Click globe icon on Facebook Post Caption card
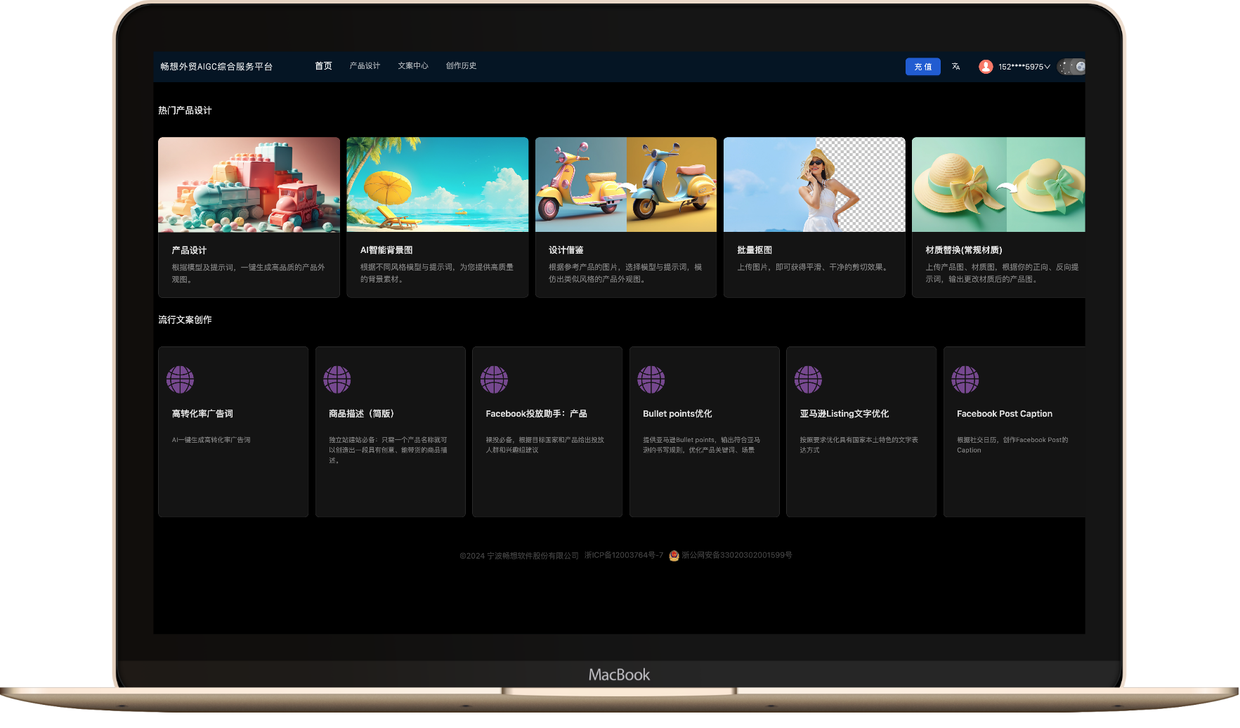1240x728 pixels. point(965,379)
